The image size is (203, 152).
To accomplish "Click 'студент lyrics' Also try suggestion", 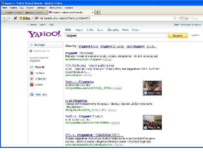I will [88, 46].
